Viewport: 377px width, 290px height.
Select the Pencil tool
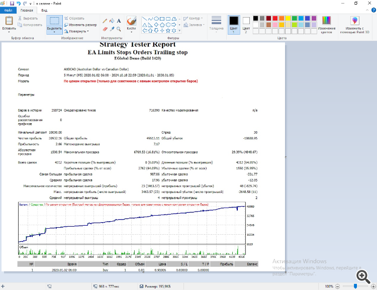point(105,21)
